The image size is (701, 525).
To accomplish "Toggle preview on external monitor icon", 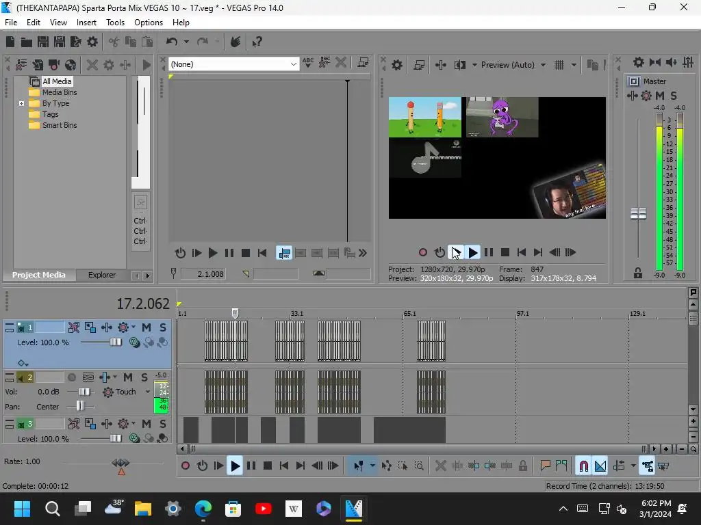I will coord(419,65).
